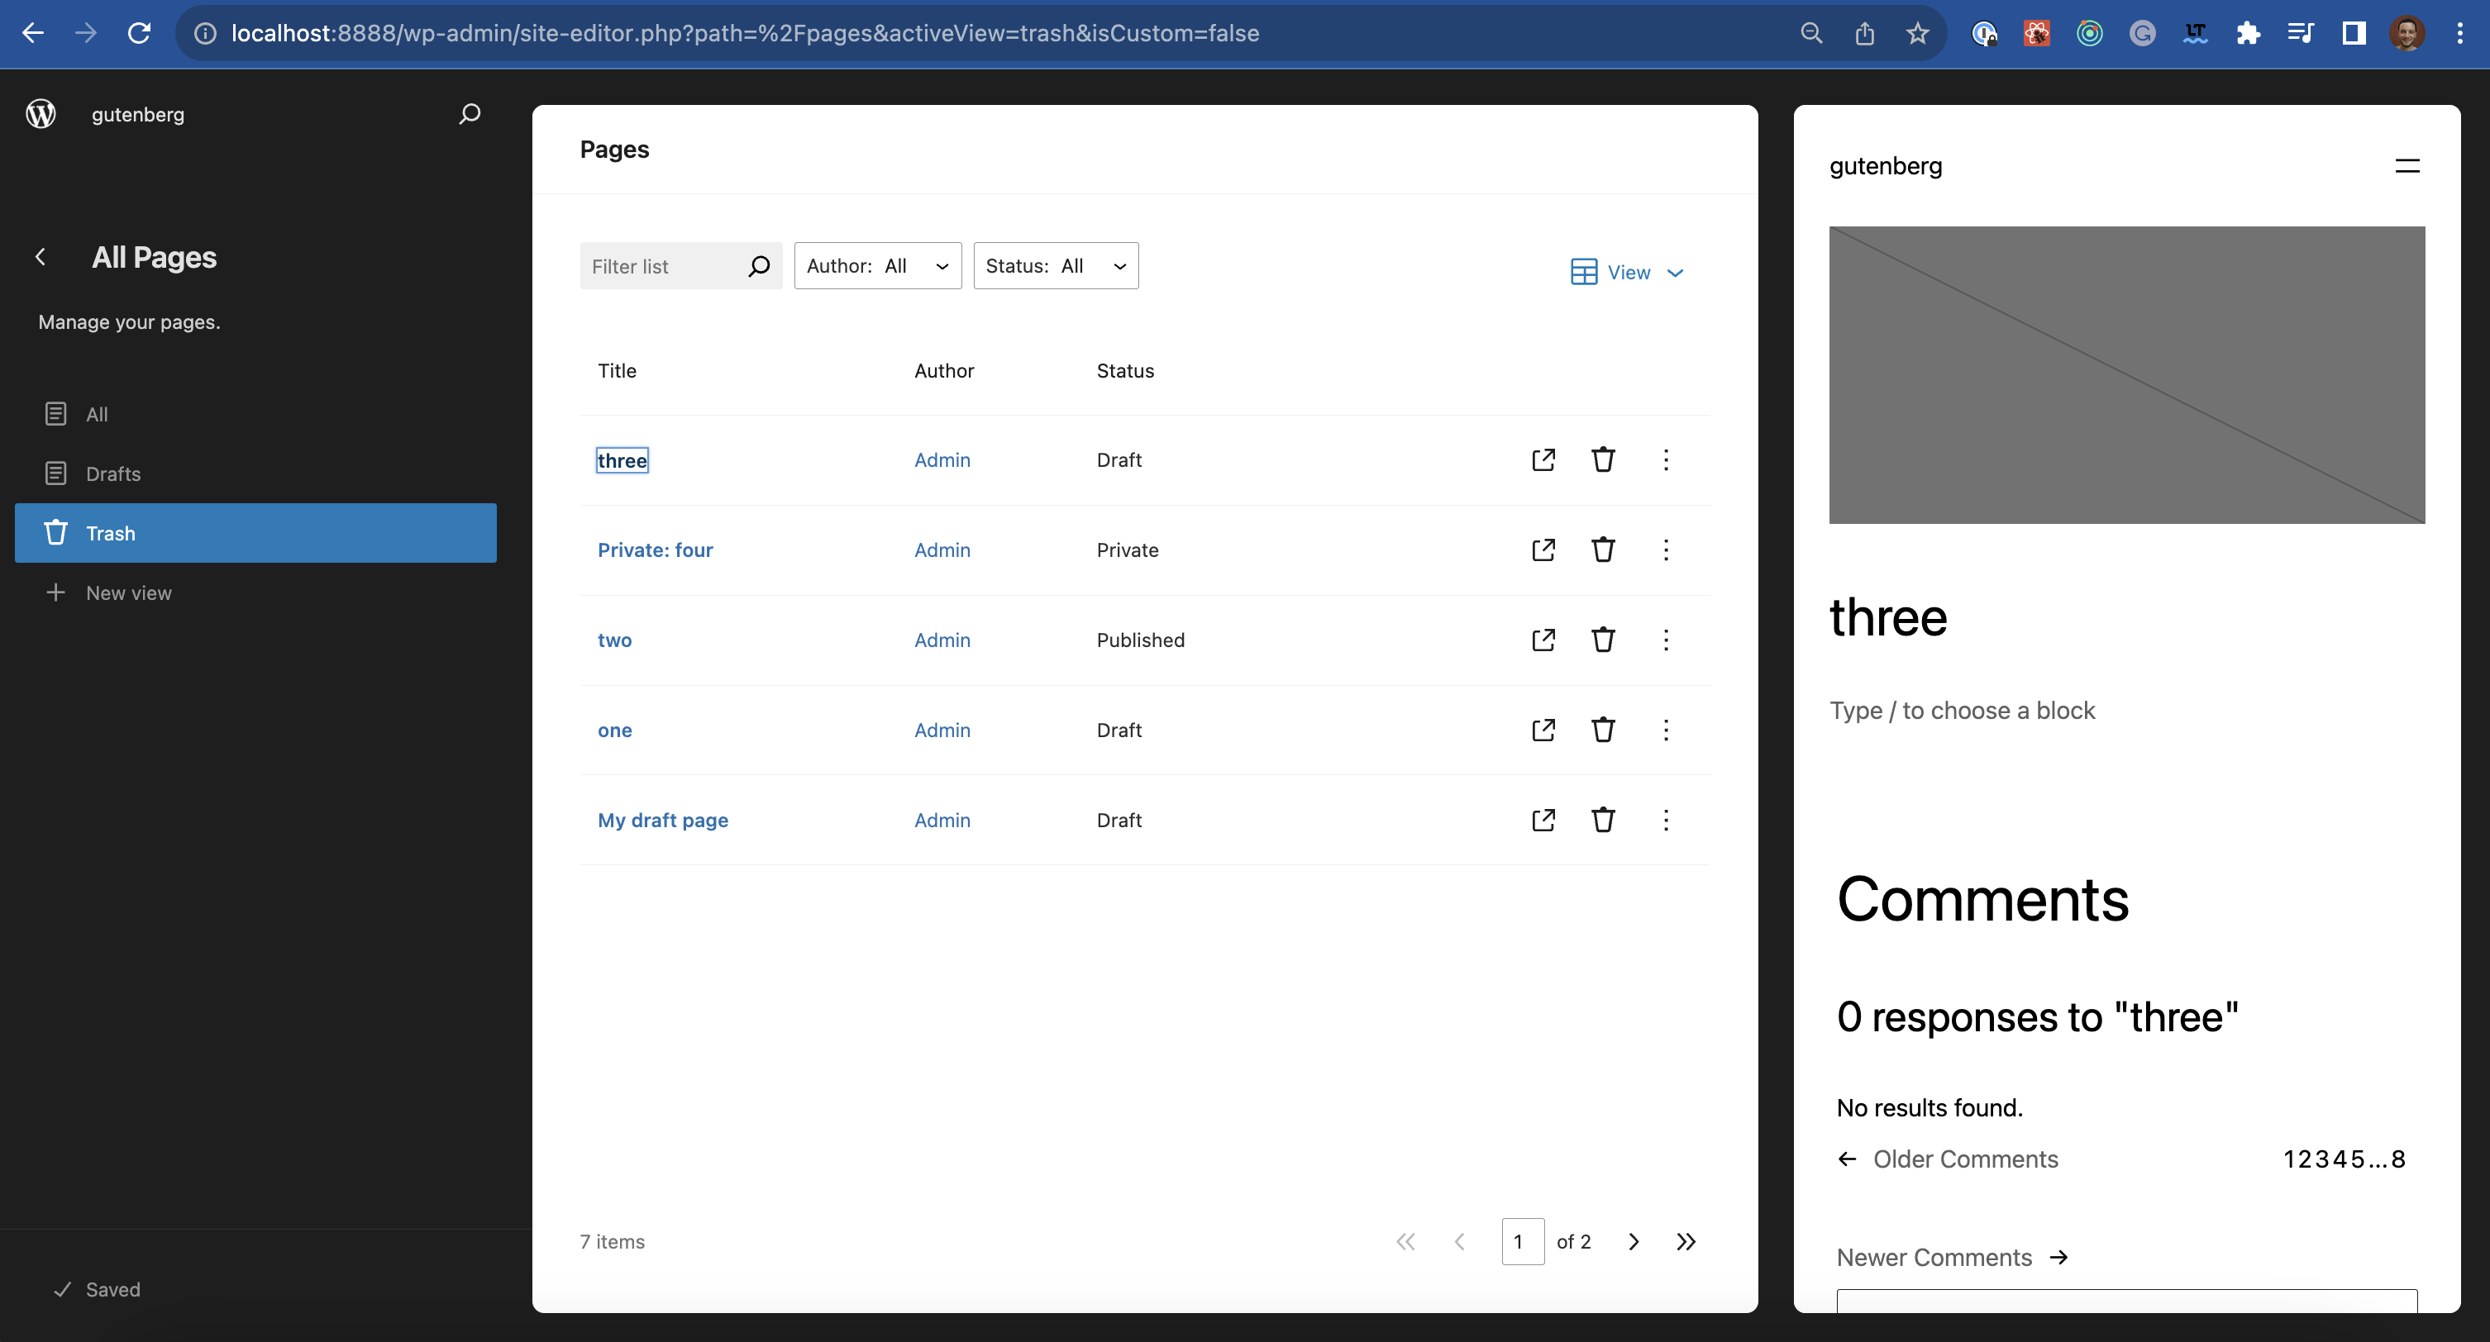Open the page titled 'Private: four'
Viewport: 2490px width, 1342px height.
coord(656,549)
